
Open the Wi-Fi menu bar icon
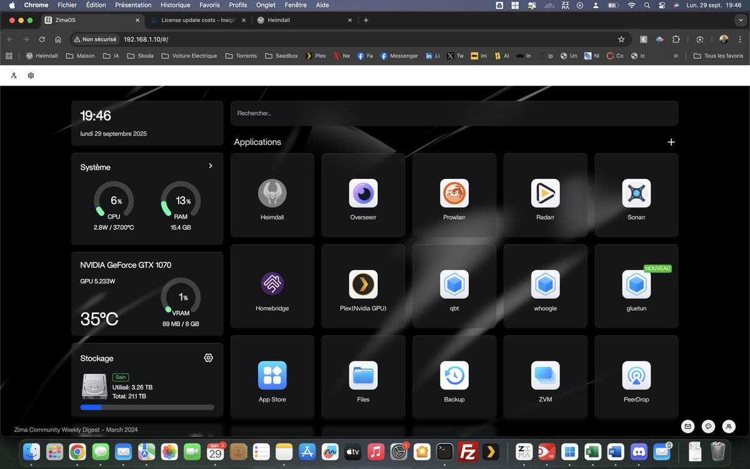tap(631, 5)
